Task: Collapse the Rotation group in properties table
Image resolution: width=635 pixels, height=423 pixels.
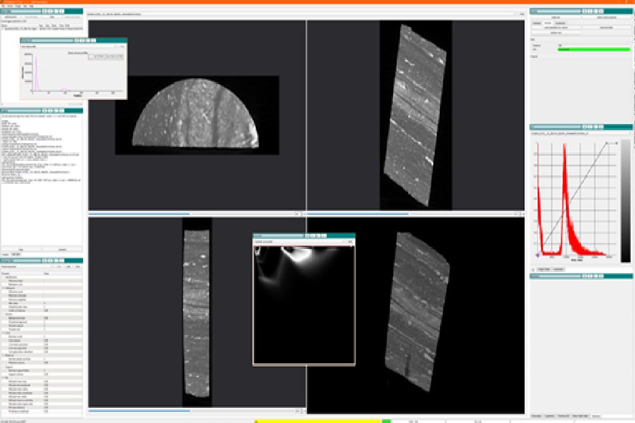Action: pos(3,355)
